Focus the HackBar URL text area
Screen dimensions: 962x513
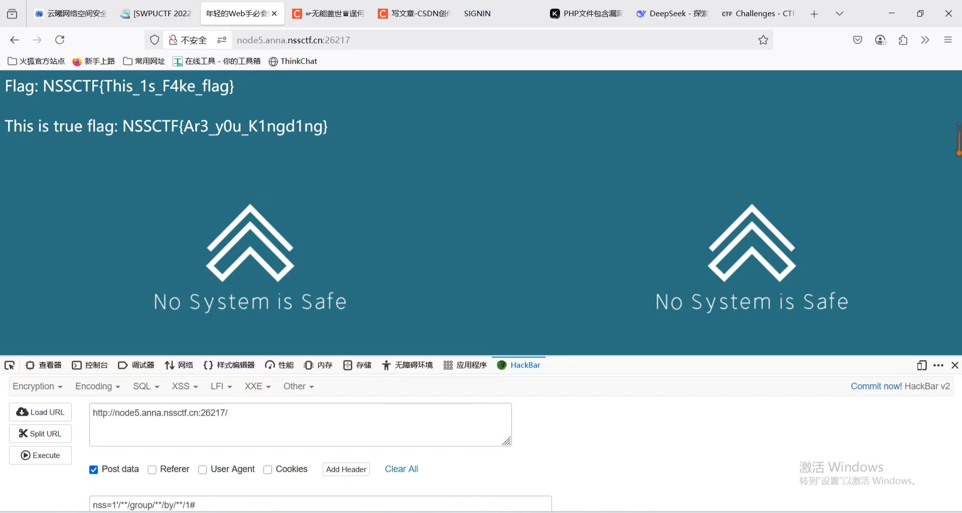pyautogui.click(x=300, y=424)
